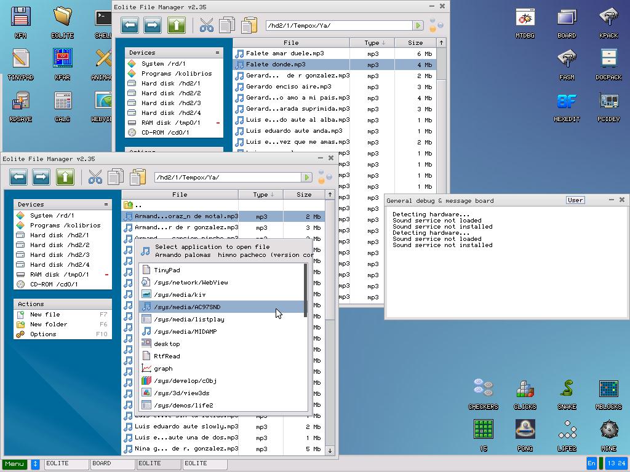Screen dimensions: 630x472
Task: Click the paste clipboard icon in front window
Action: (138, 178)
